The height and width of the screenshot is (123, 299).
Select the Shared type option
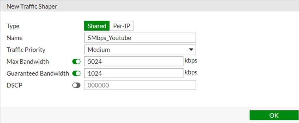(x=97, y=26)
